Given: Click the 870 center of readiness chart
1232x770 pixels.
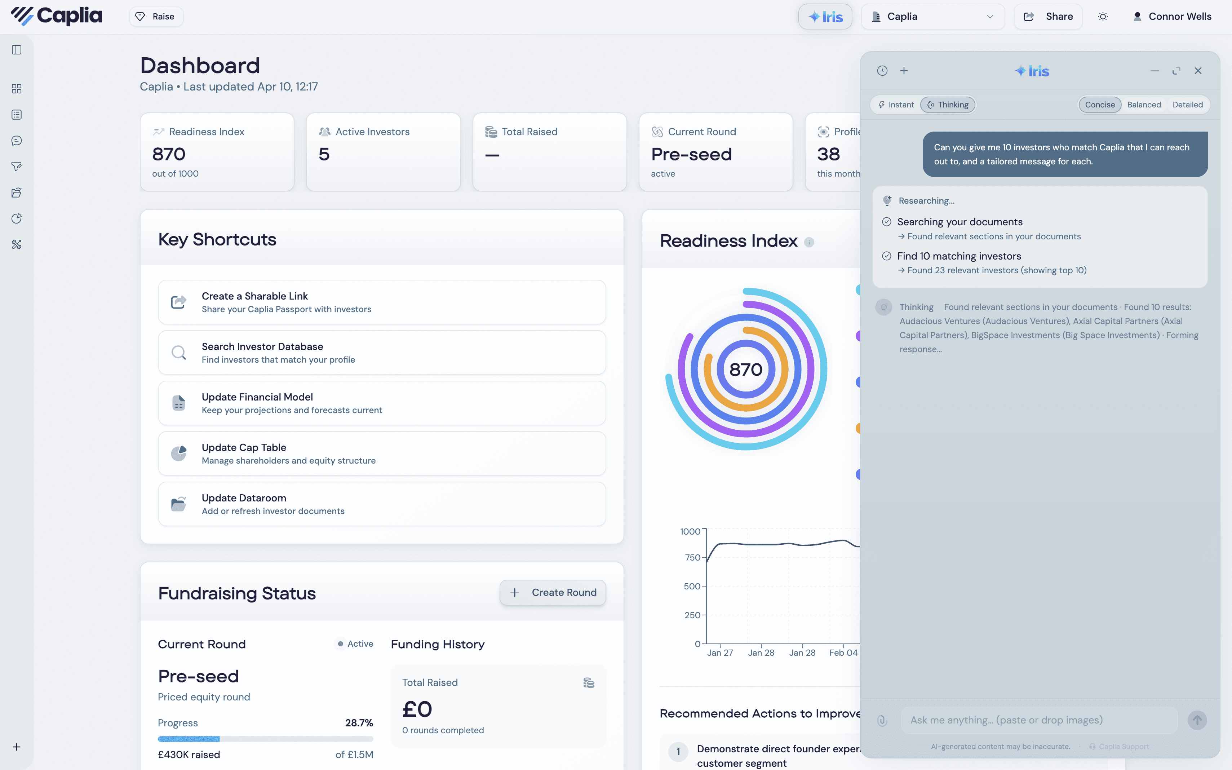Looking at the screenshot, I should pos(746,369).
